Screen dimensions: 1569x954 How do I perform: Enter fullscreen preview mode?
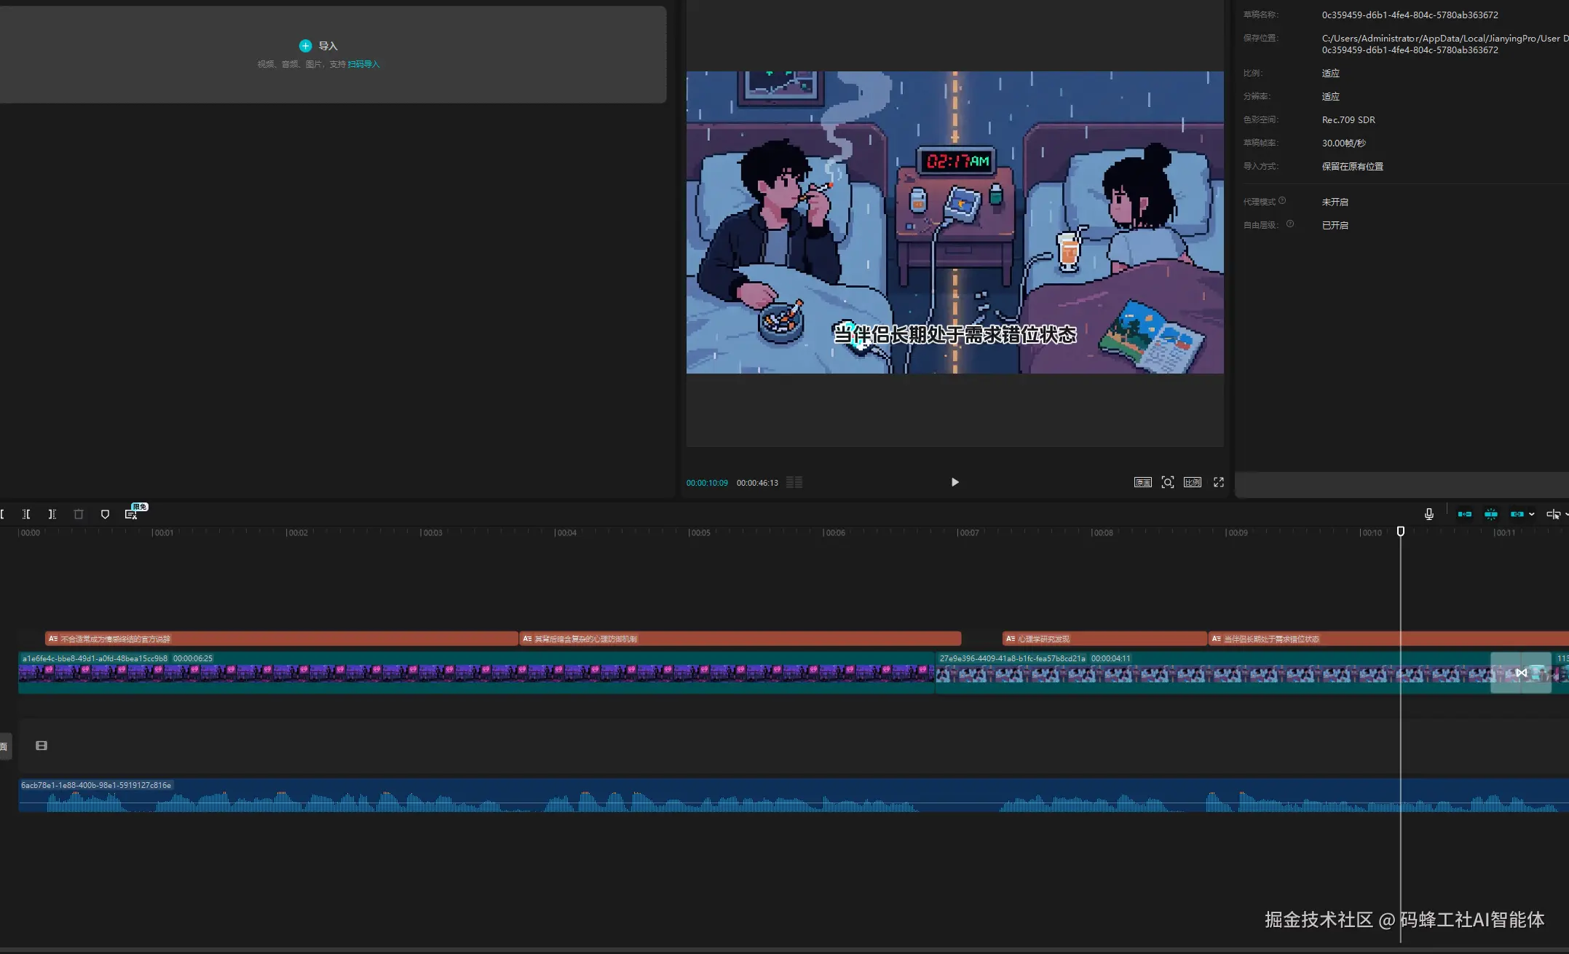point(1218,482)
